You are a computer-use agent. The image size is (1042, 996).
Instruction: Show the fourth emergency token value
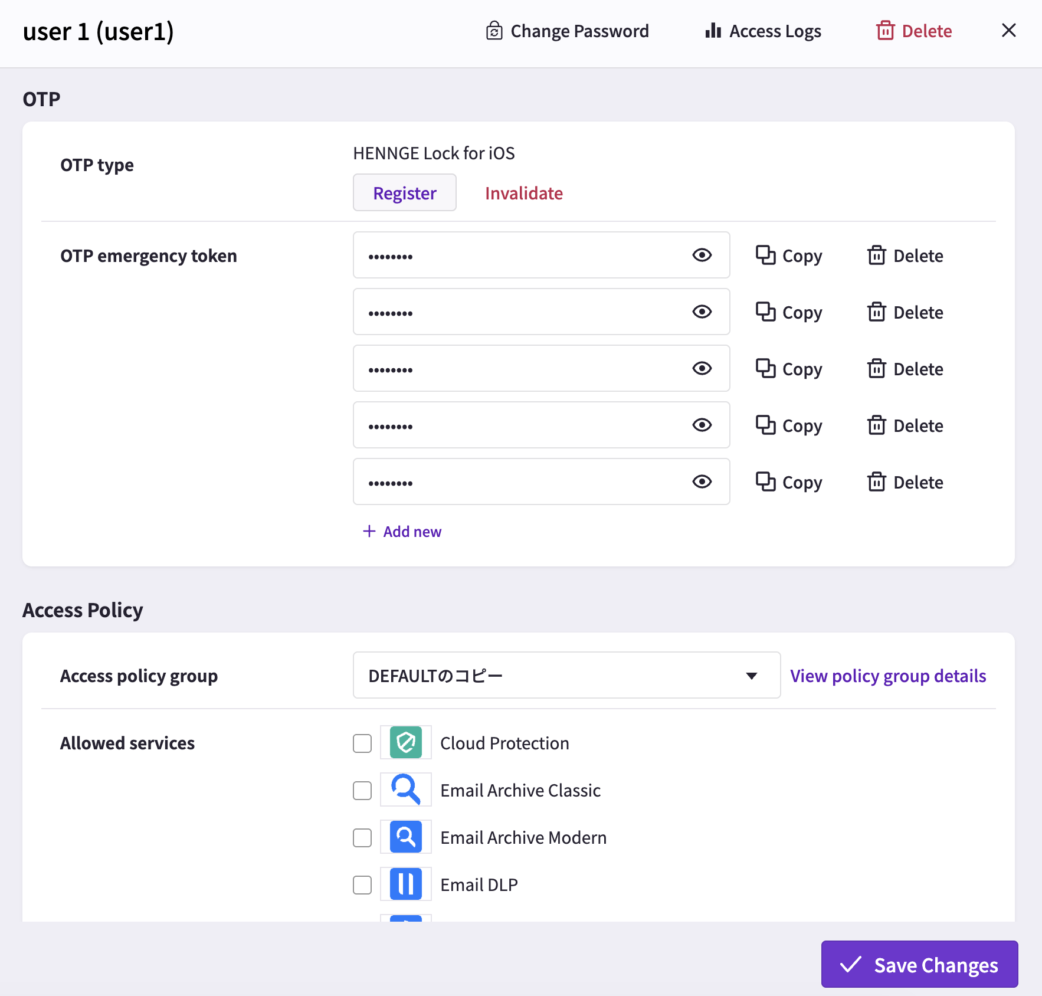tap(702, 425)
